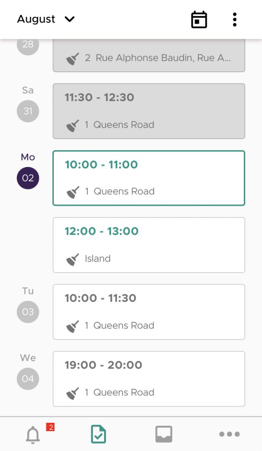Switch to the tasks checklist tab

98,434
